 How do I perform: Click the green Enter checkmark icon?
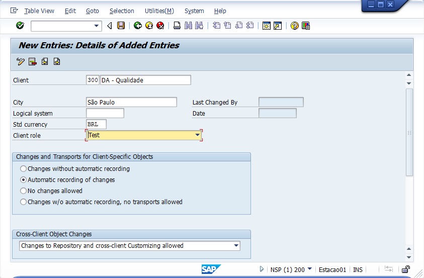pyautogui.click(x=20, y=26)
